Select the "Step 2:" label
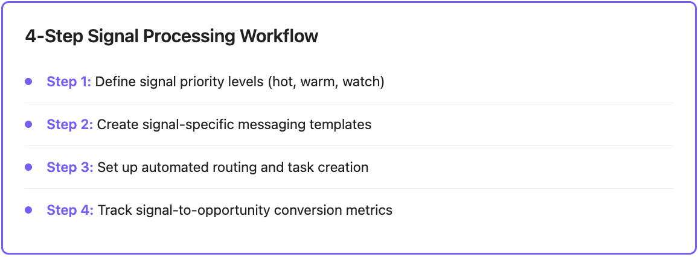The width and height of the screenshot is (698, 257). [x=70, y=124]
